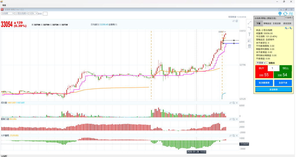Open the 歷史回測 tab

coord(287,23)
